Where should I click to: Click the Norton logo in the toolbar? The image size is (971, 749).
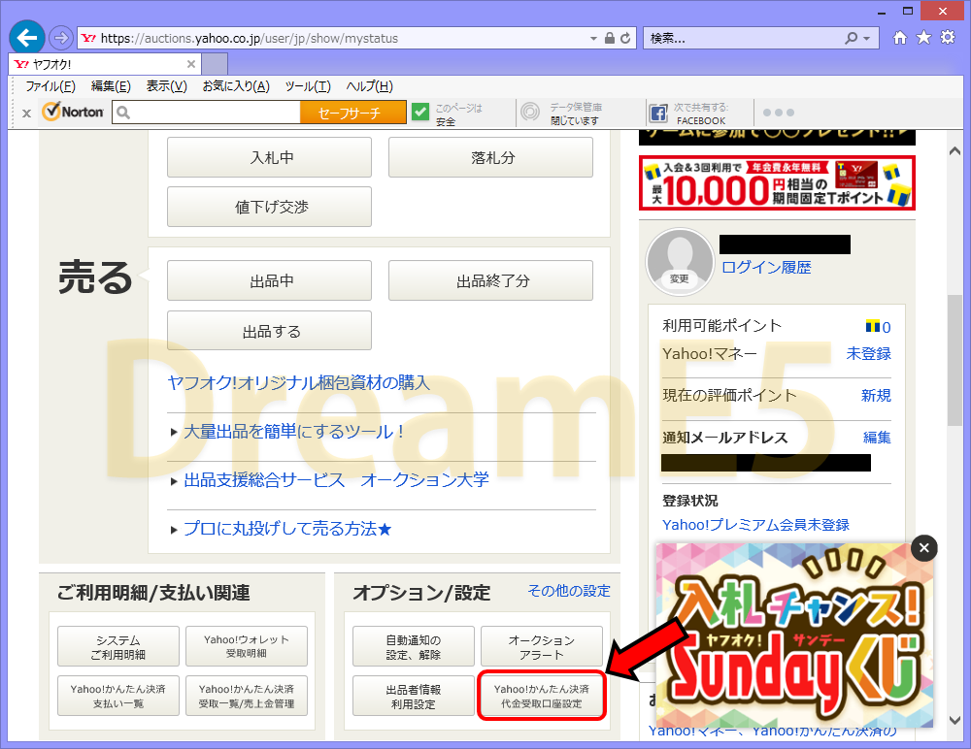click(73, 112)
